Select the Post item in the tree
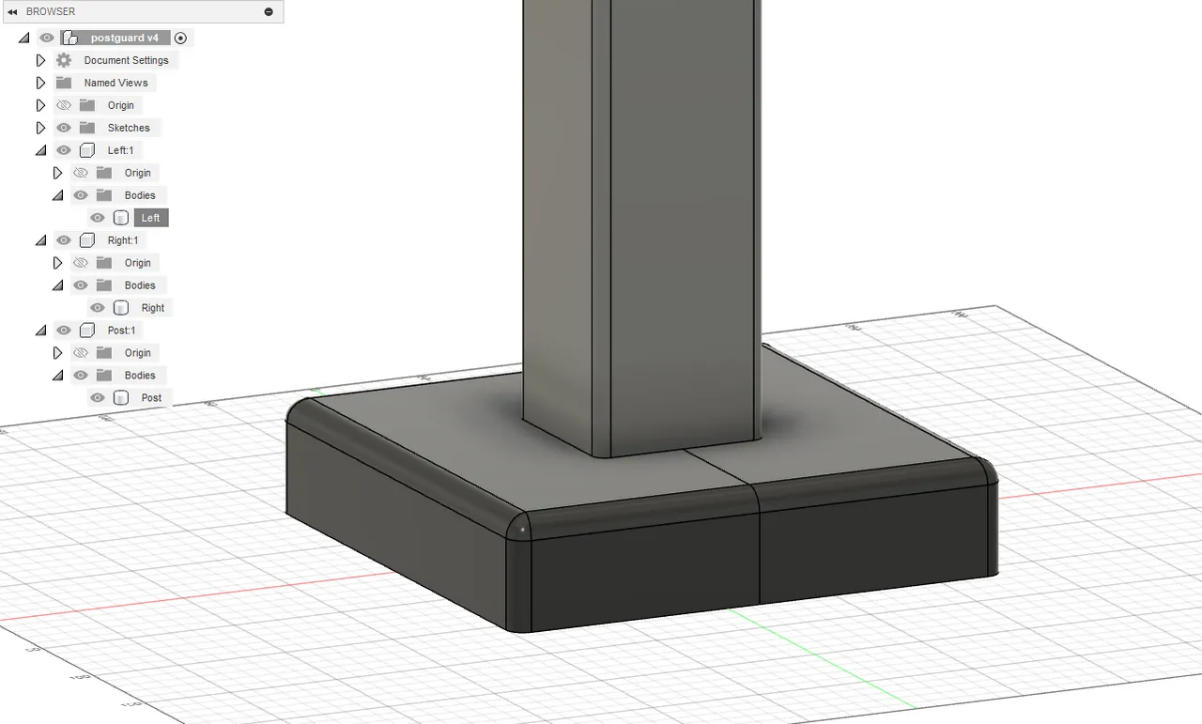Screen dimensions: 1202x724 pos(150,397)
